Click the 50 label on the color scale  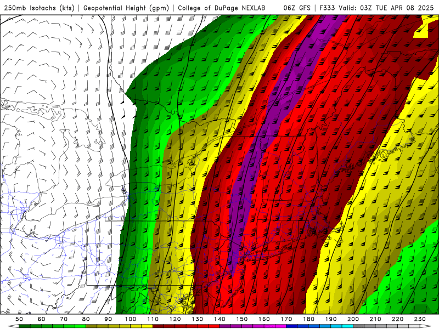point(19,319)
